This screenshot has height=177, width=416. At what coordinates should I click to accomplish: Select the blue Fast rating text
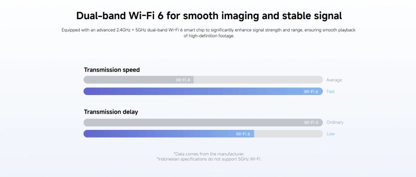click(x=331, y=91)
